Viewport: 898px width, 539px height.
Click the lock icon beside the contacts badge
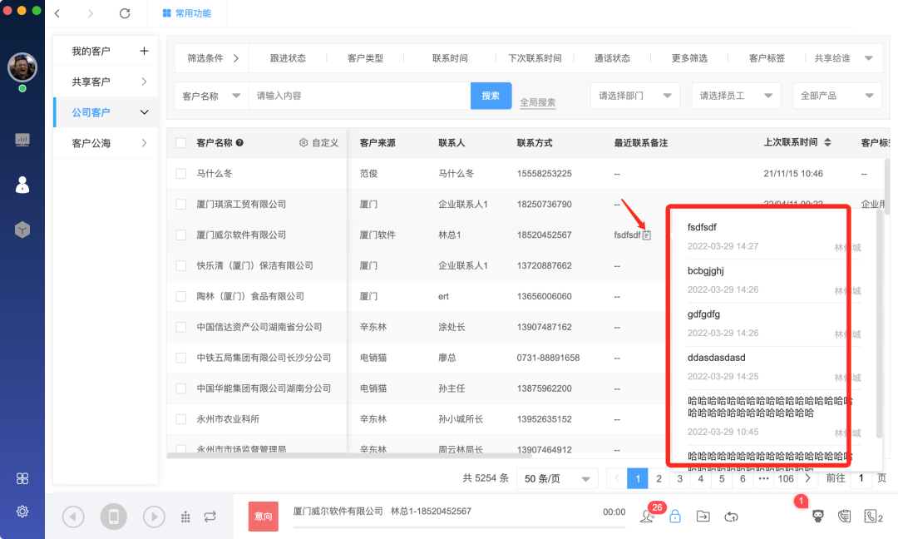[x=674, y=516]
